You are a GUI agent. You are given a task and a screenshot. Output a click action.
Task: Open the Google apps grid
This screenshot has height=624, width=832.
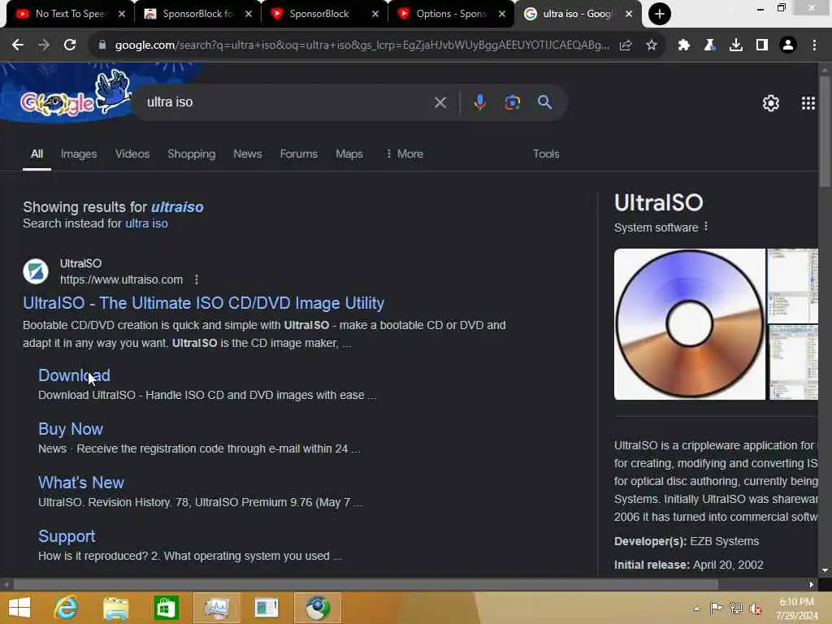(808, 103)
